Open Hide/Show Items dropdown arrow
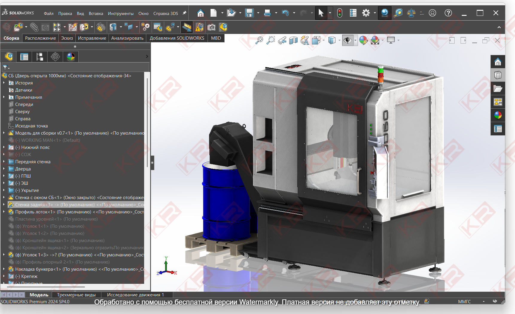The height and width of the screenshot is (314, 515). (355, 40)
